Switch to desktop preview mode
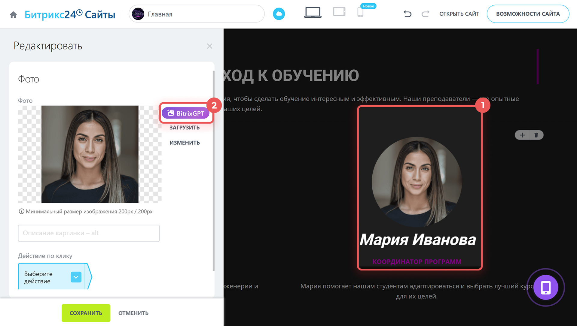577x326 pixels. (x=313, y=13)
